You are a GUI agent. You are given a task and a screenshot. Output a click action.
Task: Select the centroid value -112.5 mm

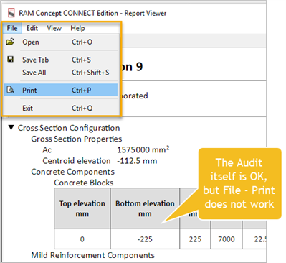point(137,161)
